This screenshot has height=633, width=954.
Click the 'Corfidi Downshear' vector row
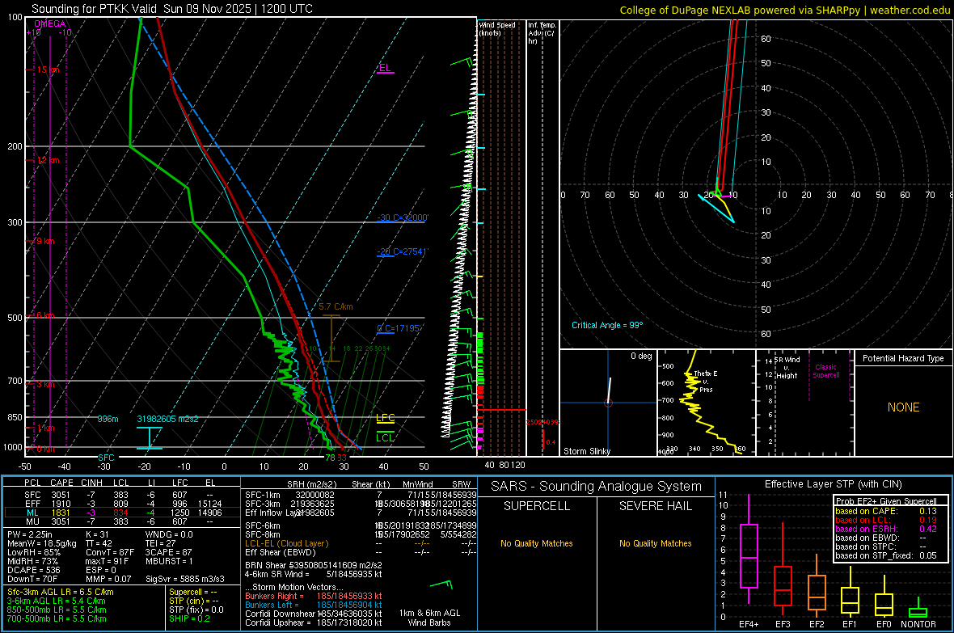click(x=313, y=614)
